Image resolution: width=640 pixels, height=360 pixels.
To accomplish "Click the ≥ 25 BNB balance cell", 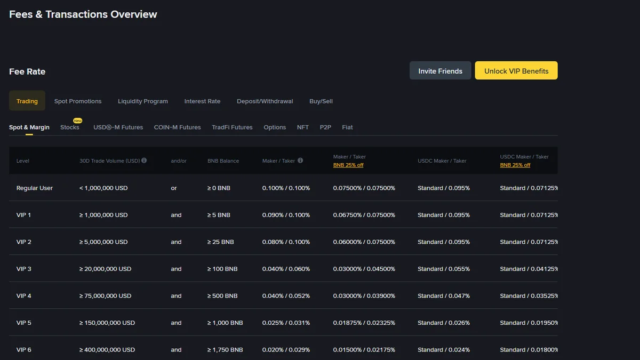I will click(x=221, y=242).
